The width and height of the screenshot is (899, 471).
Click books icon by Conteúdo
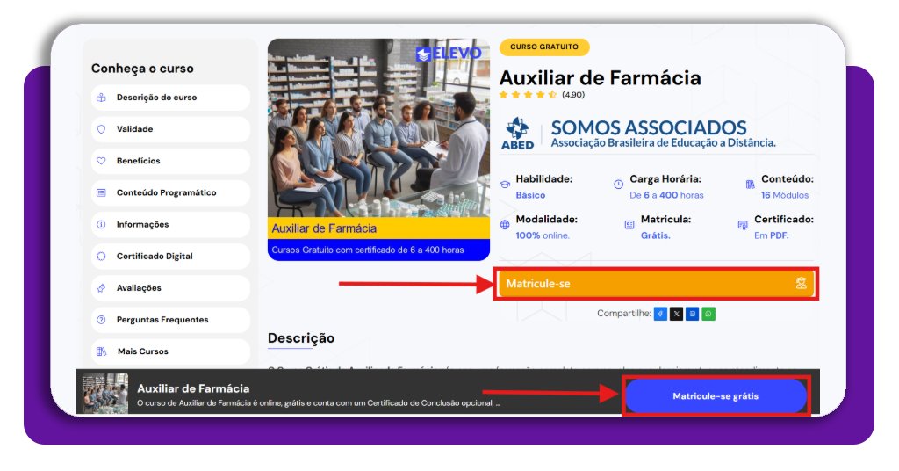tap(750, 185)
